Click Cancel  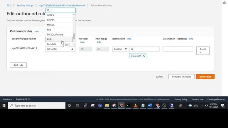160,77
